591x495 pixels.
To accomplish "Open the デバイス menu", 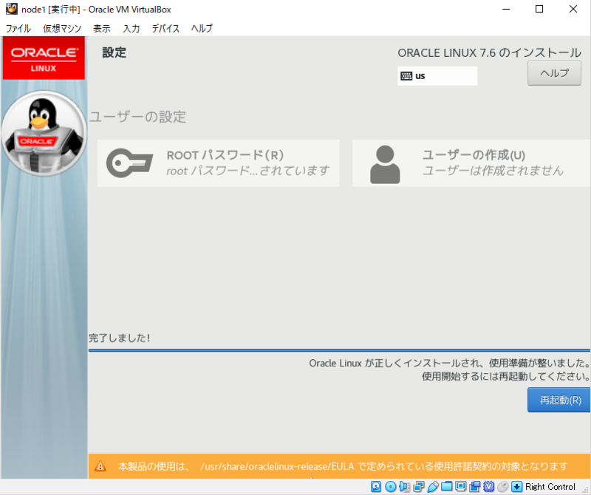I will click(x=165, y=29).
